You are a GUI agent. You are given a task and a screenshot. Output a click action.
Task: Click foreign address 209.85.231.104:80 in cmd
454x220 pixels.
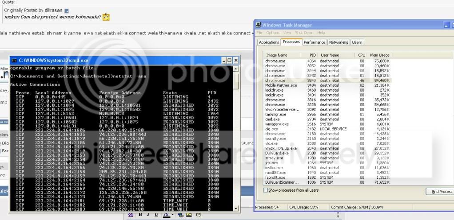(123, 172)
